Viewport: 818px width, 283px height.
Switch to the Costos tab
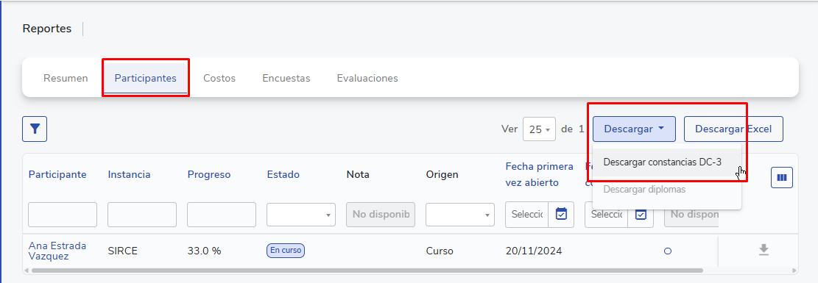(219, 78)
